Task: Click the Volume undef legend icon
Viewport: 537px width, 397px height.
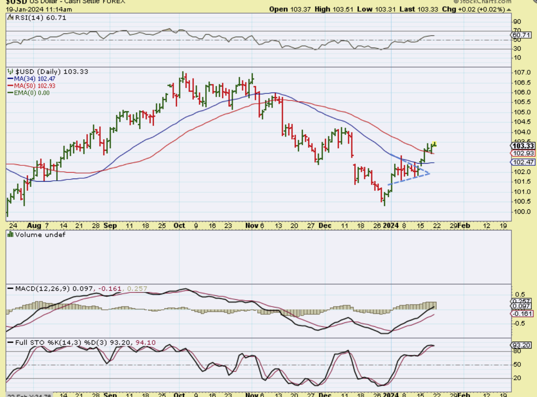Action: 11,235
